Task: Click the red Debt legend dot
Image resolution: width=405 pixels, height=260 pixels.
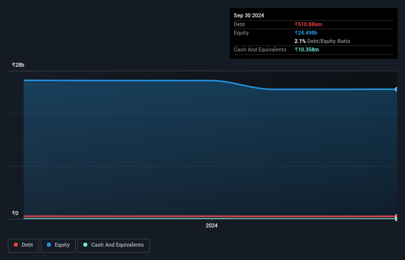Action: [16, 245]
